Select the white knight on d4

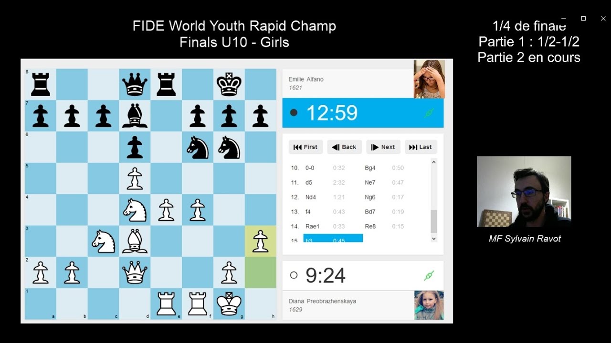tap(135, 210)
